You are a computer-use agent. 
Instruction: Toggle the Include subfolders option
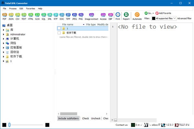click(x=68, y=118)
